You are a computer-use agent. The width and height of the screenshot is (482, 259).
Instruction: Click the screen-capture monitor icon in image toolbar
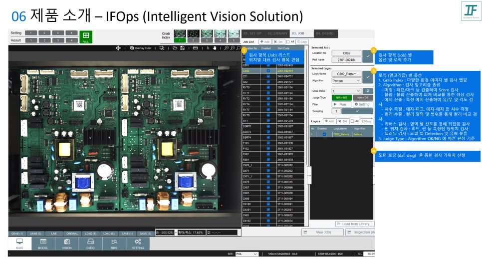162,48
